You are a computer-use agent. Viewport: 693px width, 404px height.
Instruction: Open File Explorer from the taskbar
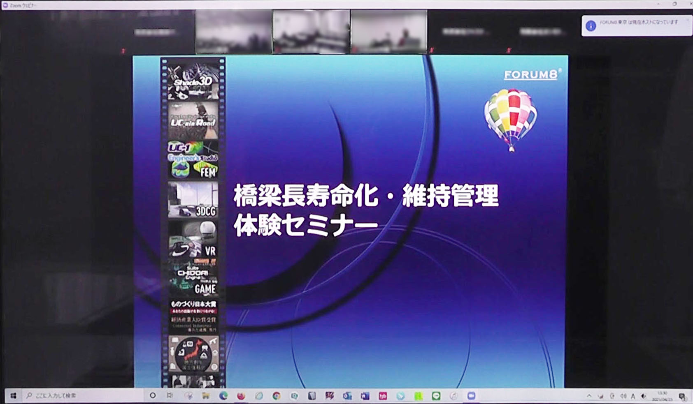tap(205, 395)
